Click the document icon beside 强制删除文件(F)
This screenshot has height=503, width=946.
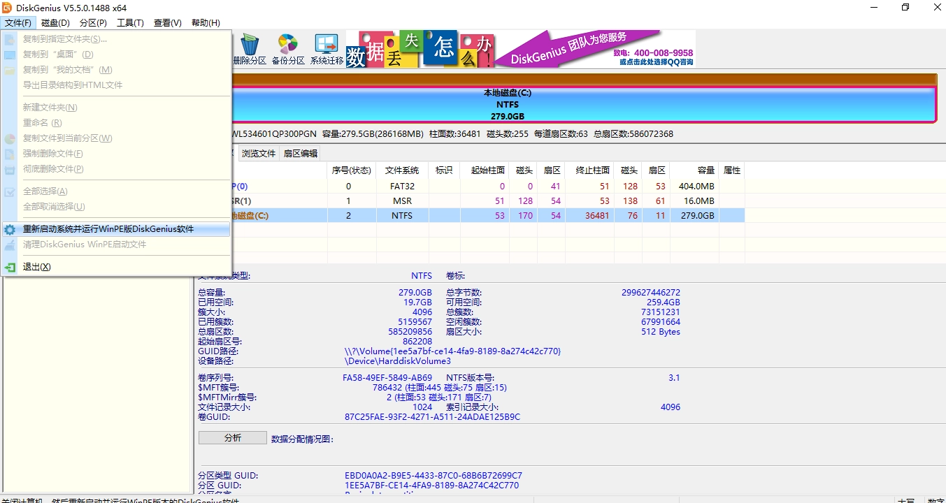click(x=10, y=154)
